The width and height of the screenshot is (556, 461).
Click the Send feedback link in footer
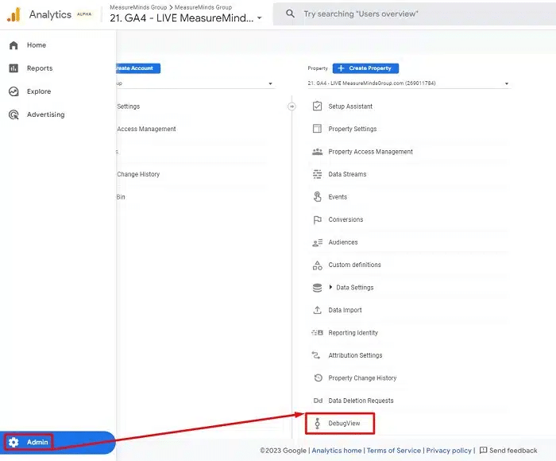point(508,451)
